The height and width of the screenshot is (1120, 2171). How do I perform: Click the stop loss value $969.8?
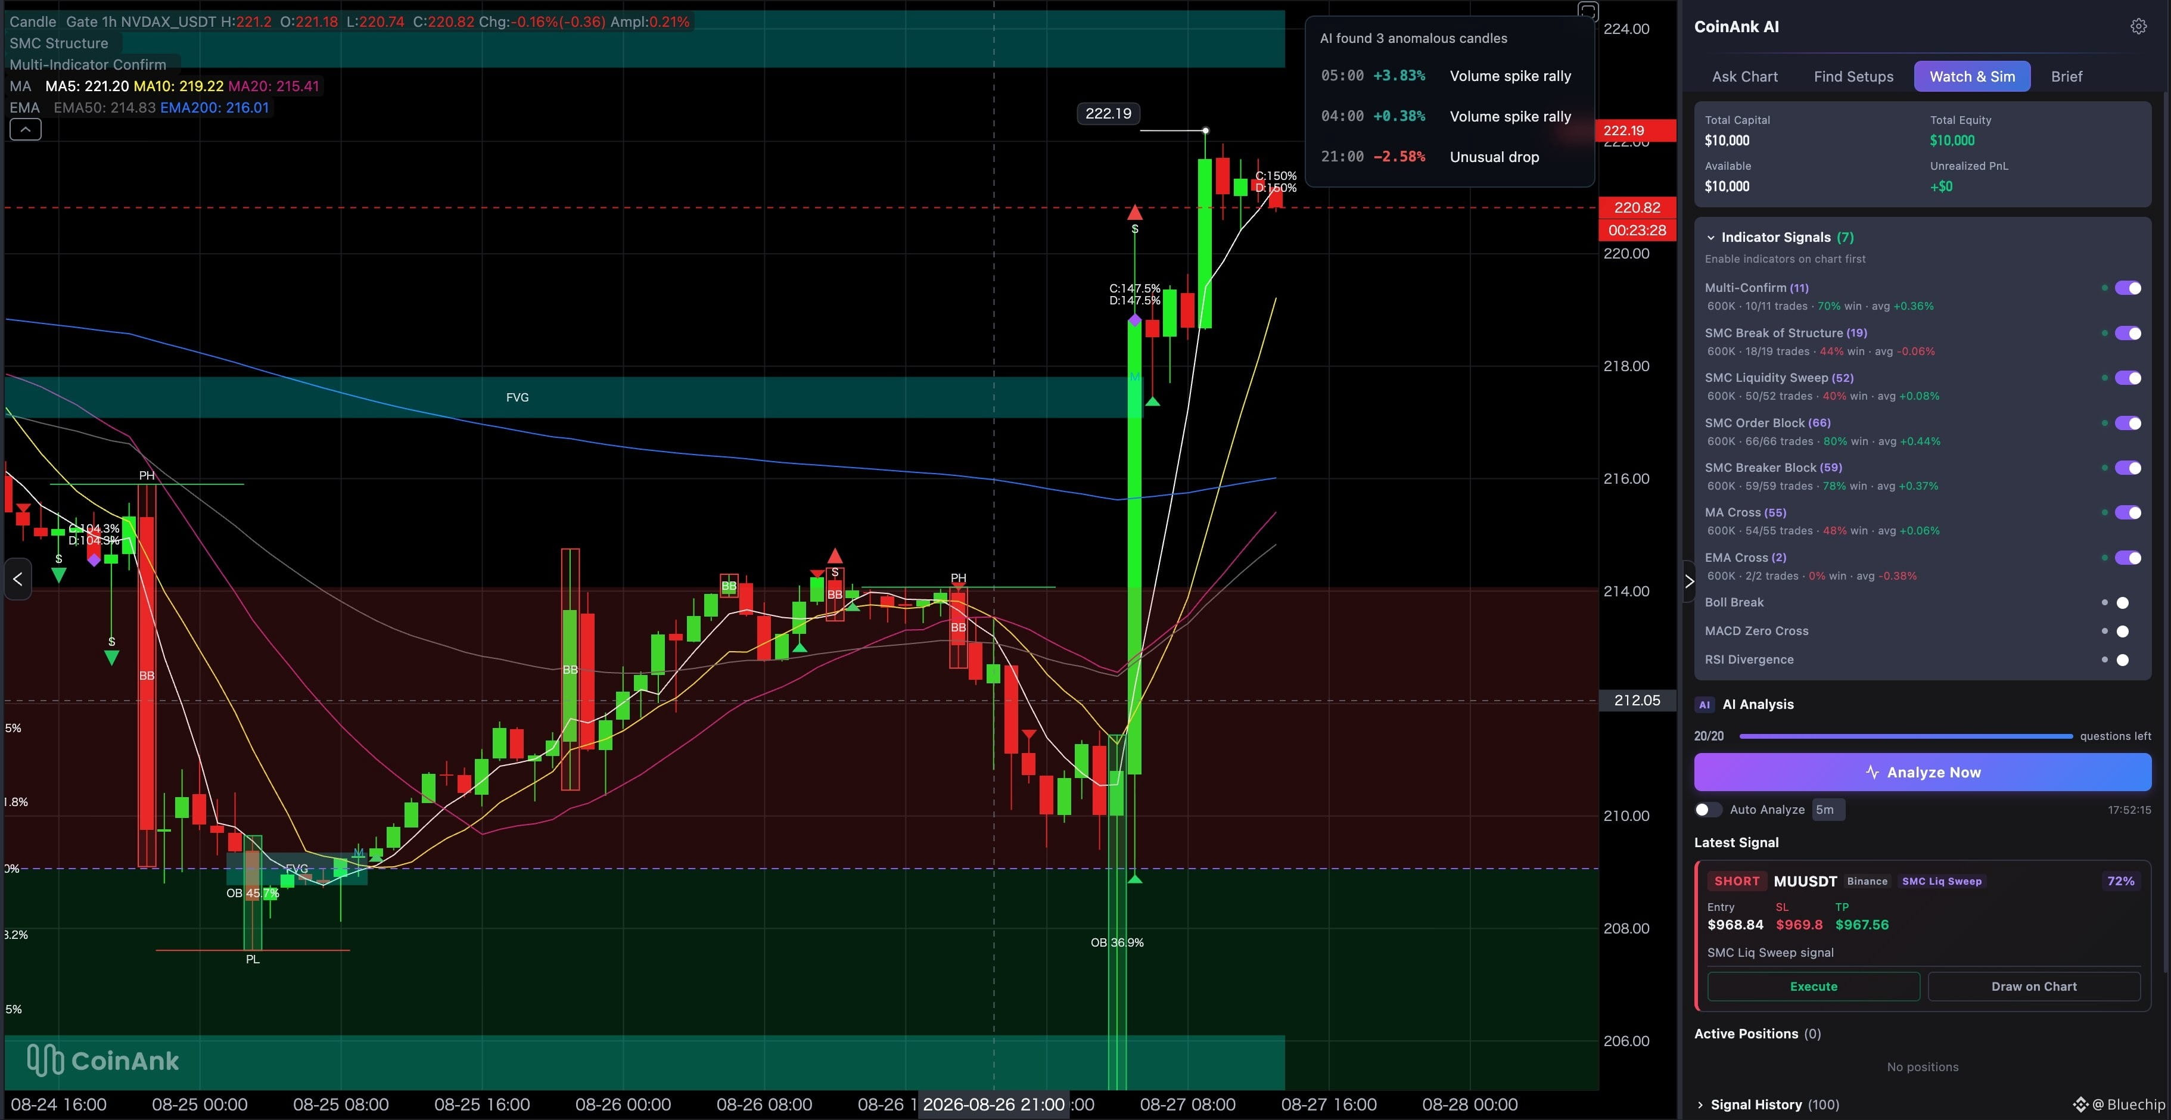click(x=1799, y=925)
